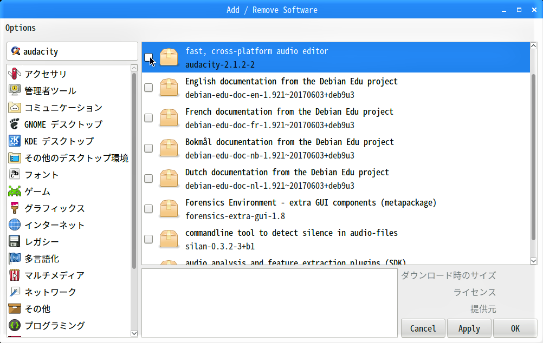Screen dimensions: 543x343
Task: Click the debian-edu-doc-en package icon
Action: pyautogui.click(x=169, y=88)
